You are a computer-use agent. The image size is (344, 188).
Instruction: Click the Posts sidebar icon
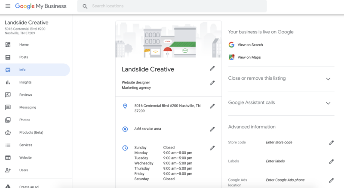(8, 57)
